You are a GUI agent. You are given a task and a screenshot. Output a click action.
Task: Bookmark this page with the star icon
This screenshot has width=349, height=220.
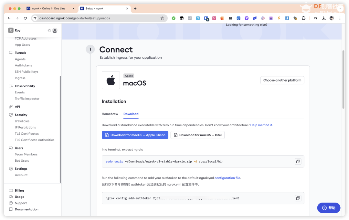pyautogui.click(x=162, y=18)
